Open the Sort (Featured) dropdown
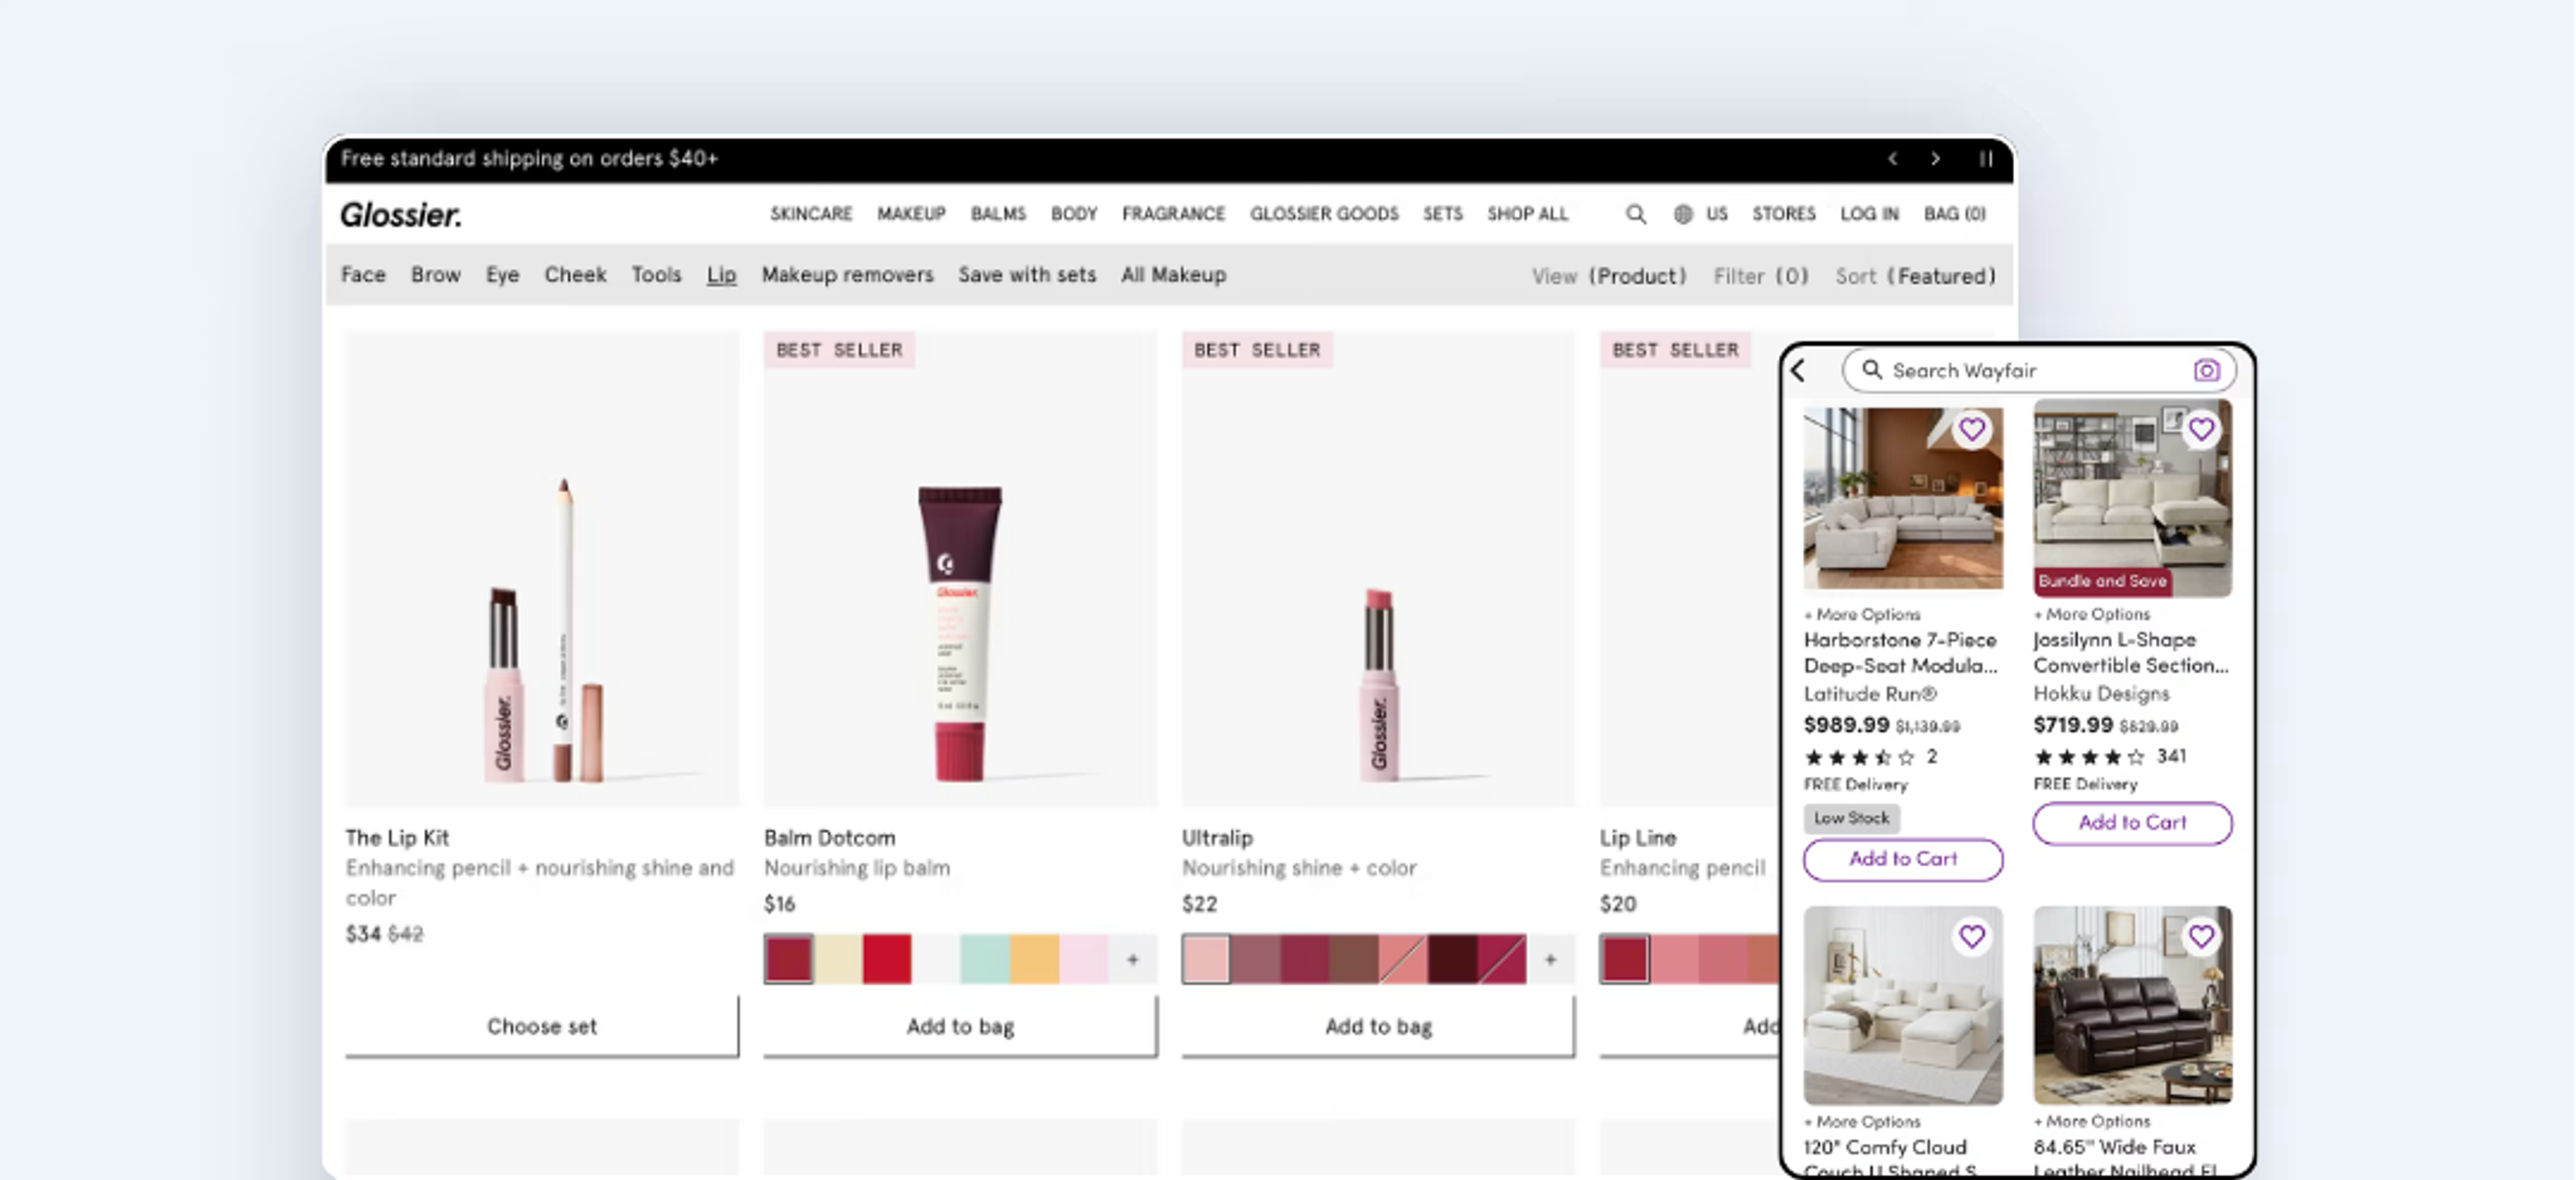This screenshot has width=2576, height=1180. click(x=1914, y=276)
